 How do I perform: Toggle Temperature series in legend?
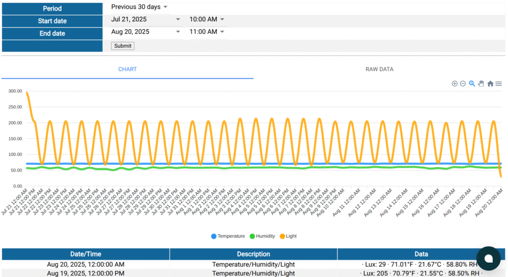tap(228, 236)
